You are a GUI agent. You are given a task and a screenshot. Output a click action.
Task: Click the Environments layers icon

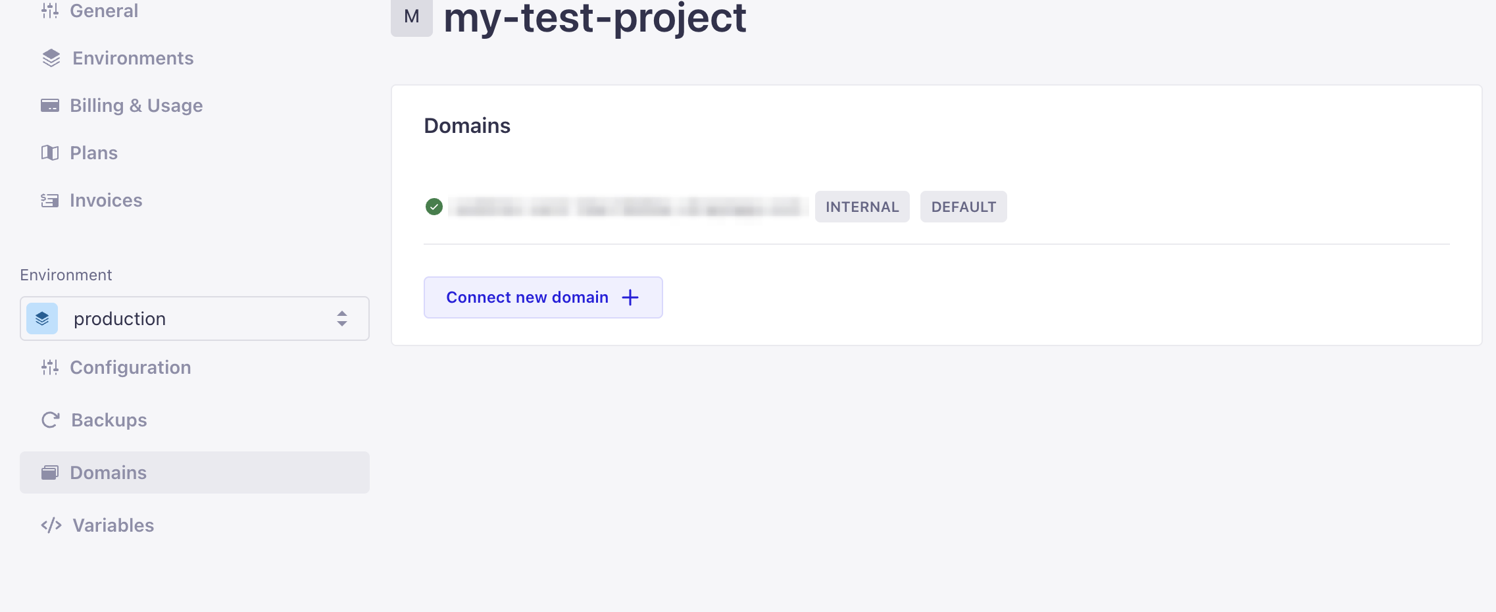51,58
